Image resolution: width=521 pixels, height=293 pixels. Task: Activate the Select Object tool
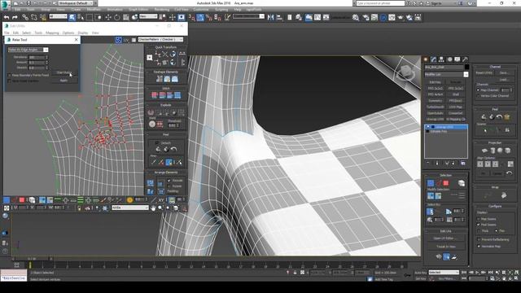click(72, 17)
